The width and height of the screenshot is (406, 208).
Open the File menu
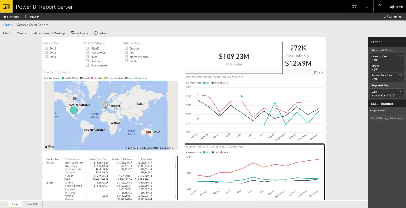pyautogui.click(x=7, y=33)
